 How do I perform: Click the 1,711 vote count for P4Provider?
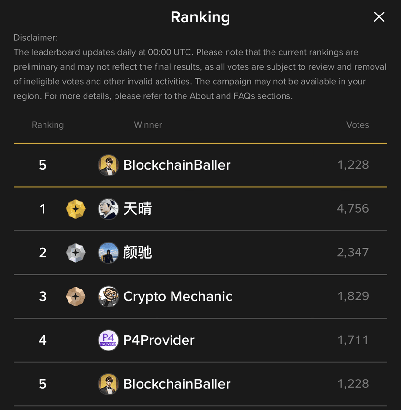pyautogui.click(x=353, y=340)
